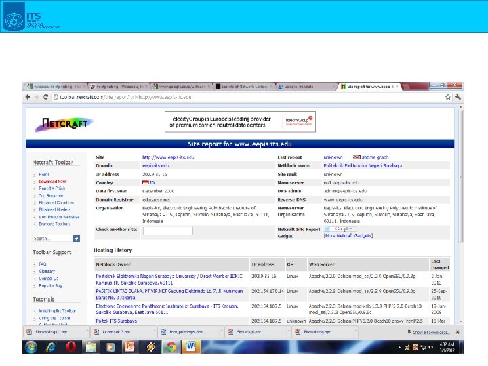Close the downloads bar with the X
Image resolution: width=488 pixels, height=366 pixels.
click(457, 332)
